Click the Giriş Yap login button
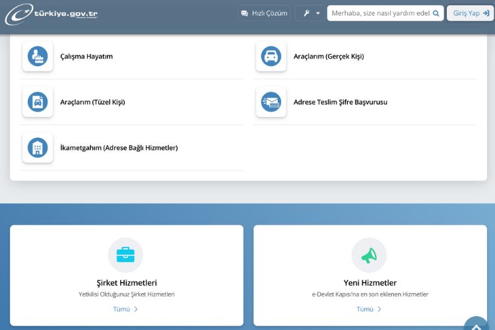Viewport: 495px width, 330px height. tap(470, 13)
